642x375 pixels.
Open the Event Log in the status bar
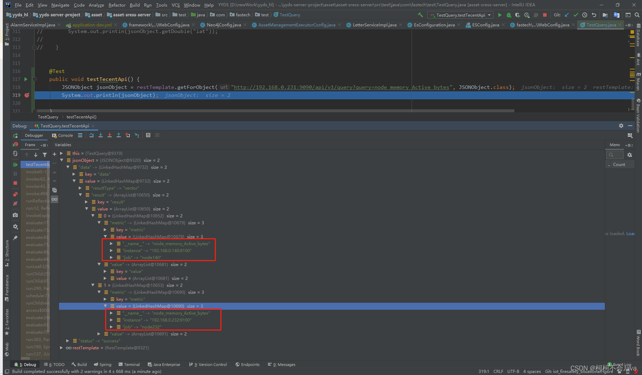click(x=620, y=365)
